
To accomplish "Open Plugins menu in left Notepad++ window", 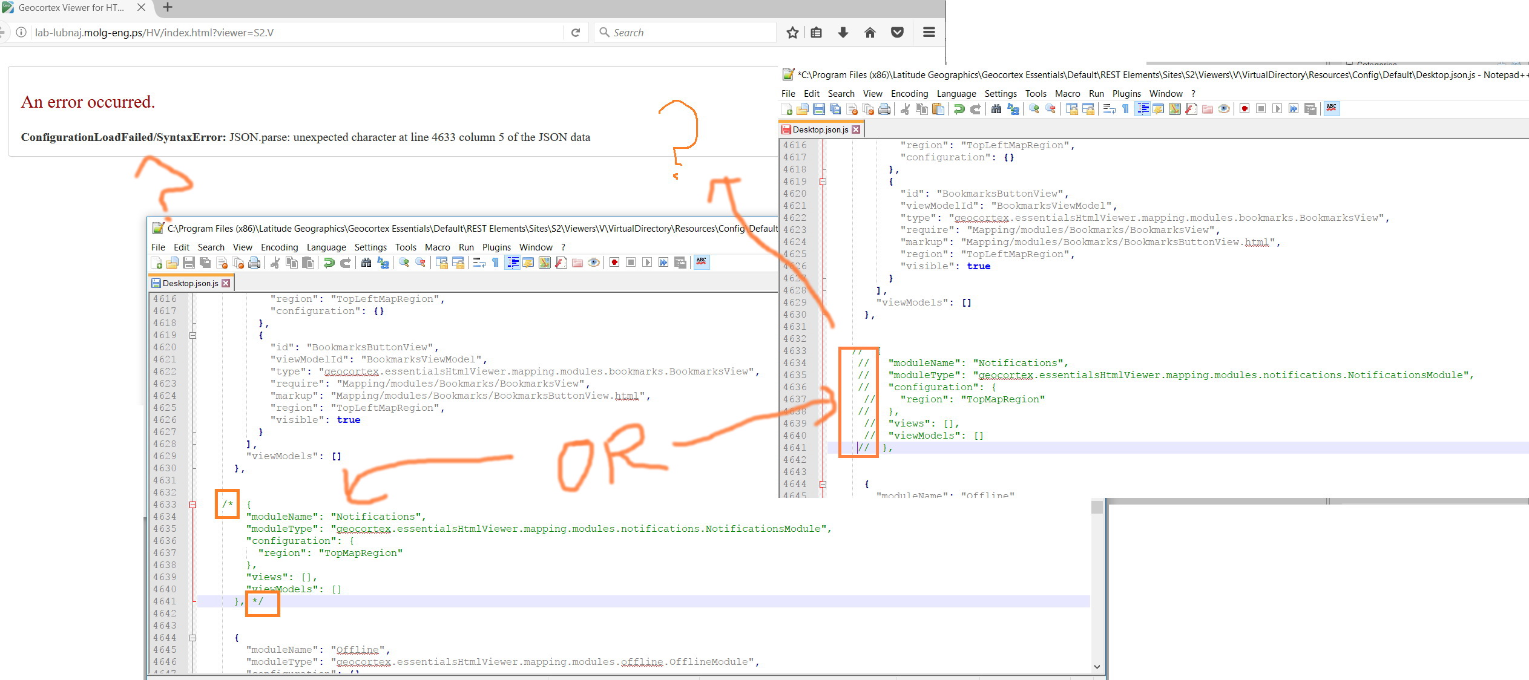I will point(496,247).
